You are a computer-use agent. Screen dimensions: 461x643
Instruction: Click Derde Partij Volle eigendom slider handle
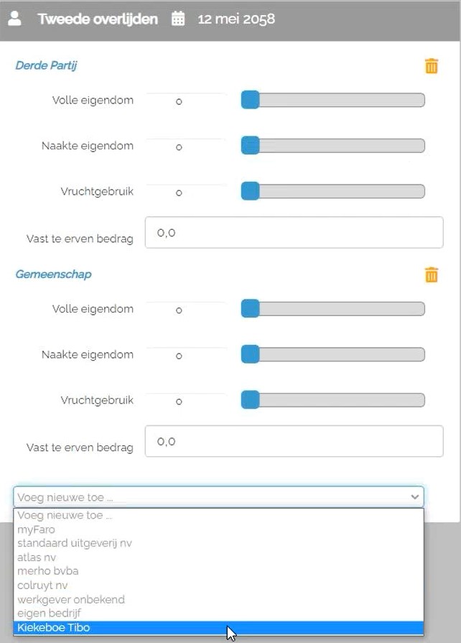pyautogui.click(x=250, y=100)
